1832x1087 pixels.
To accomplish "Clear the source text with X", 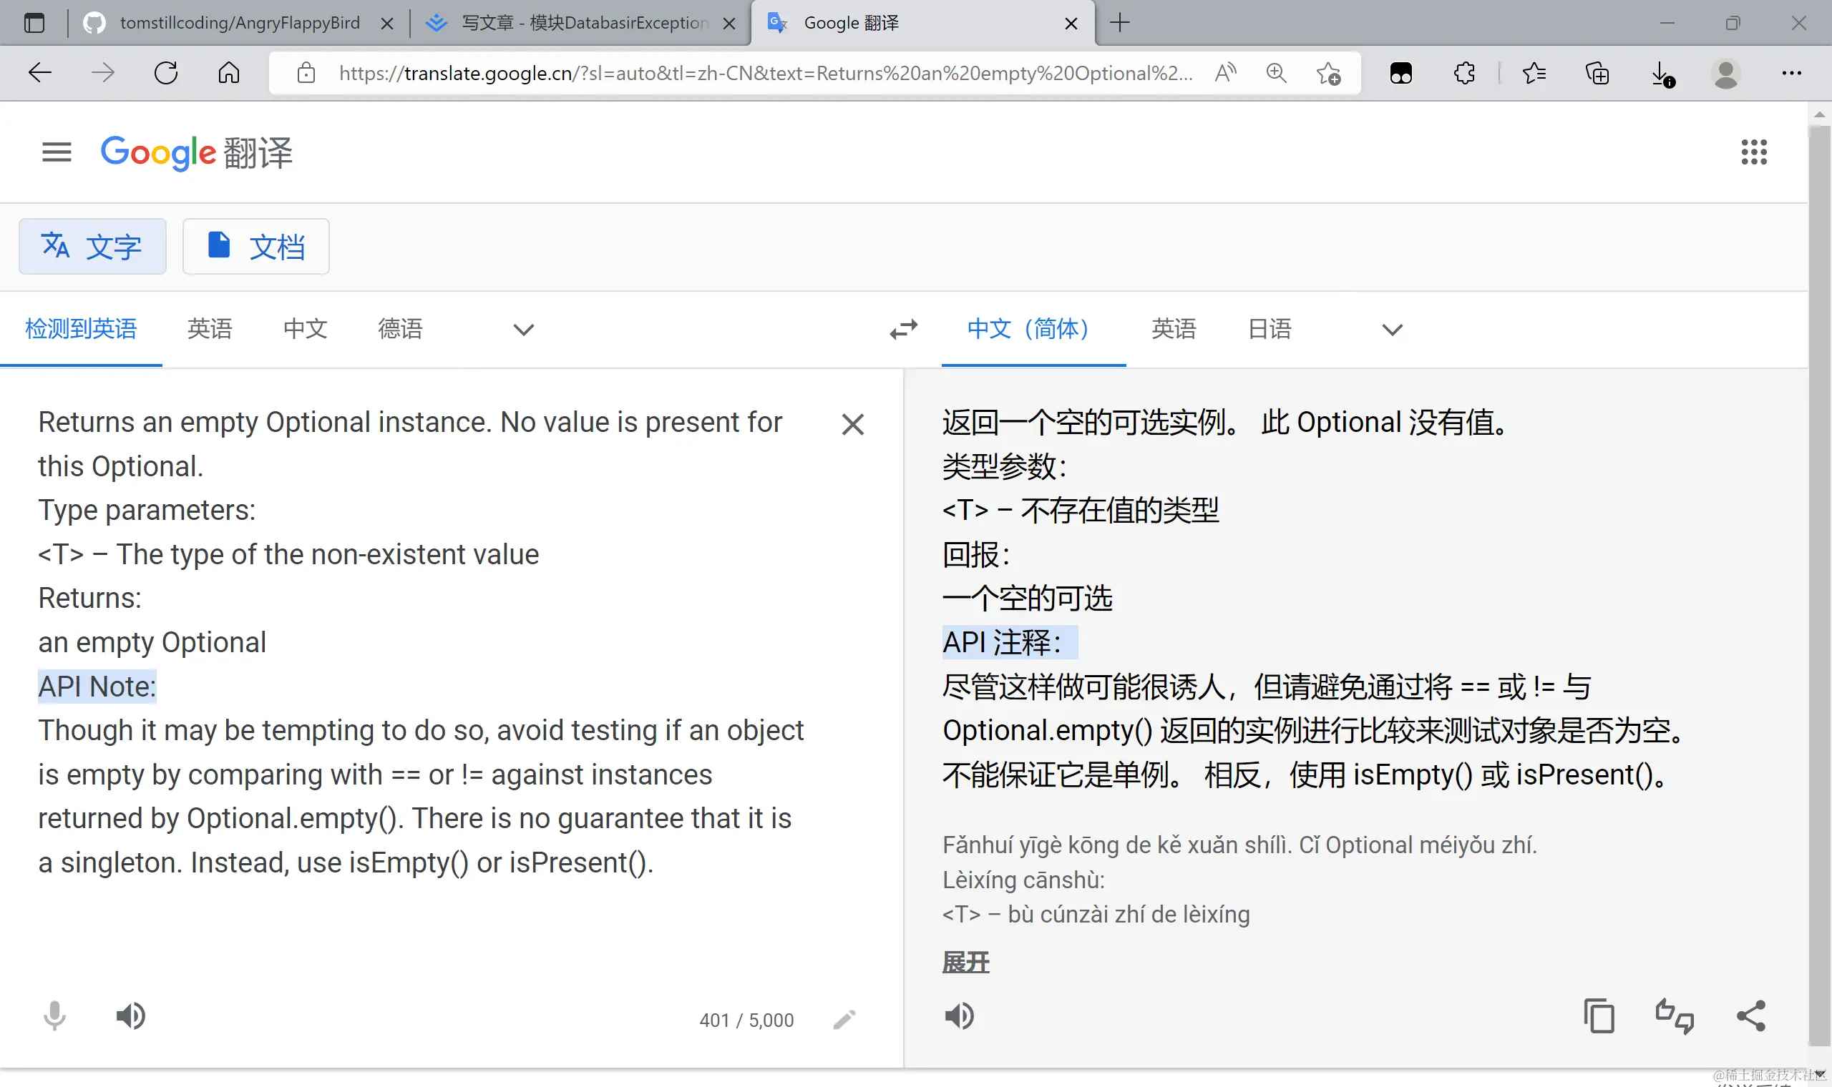I will click(852, 424).
